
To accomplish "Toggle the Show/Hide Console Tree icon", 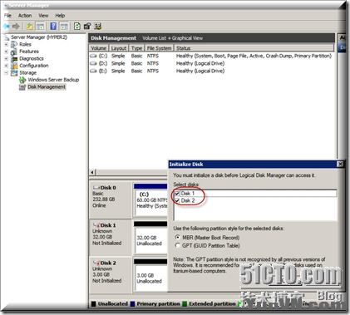I will click(x=40, y=27).
